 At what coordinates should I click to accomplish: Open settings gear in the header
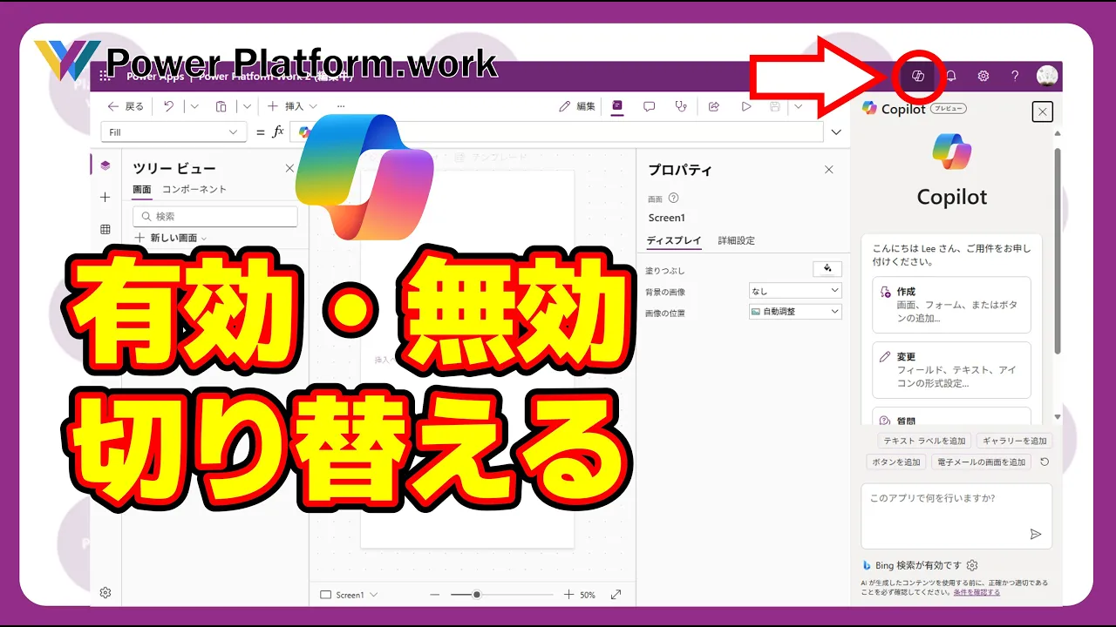click(983, 76)
